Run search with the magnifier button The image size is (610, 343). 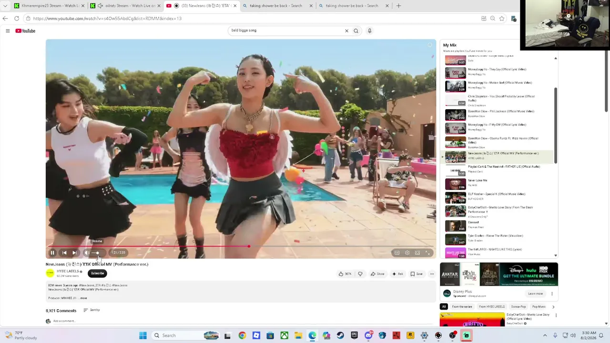(356, 31)
